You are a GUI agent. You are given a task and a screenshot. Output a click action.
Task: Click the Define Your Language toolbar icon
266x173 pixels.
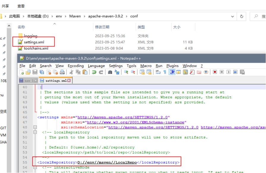click(x=178, y=72)
